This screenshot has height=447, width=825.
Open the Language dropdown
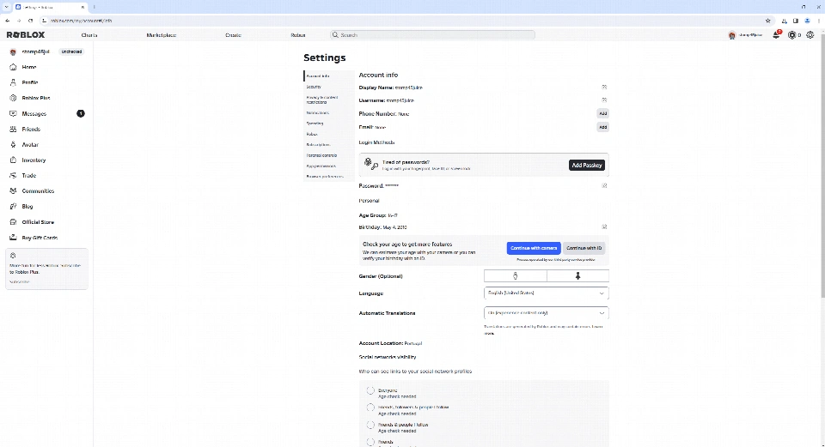547,293
